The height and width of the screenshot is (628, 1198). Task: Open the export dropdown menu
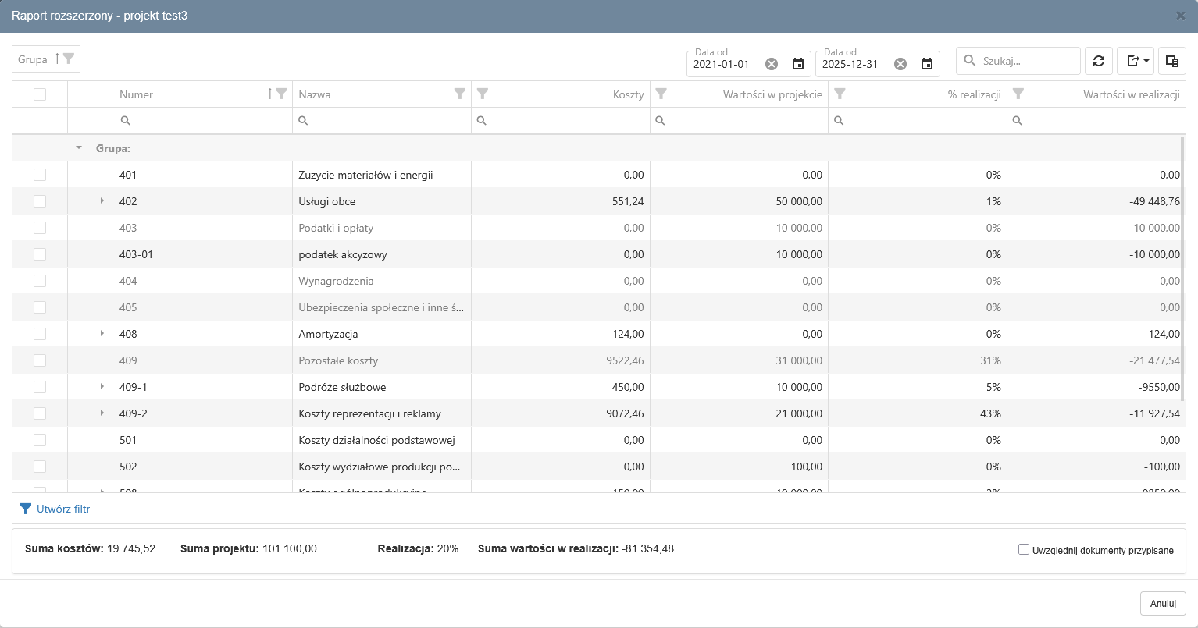(x=1135, y=61)
